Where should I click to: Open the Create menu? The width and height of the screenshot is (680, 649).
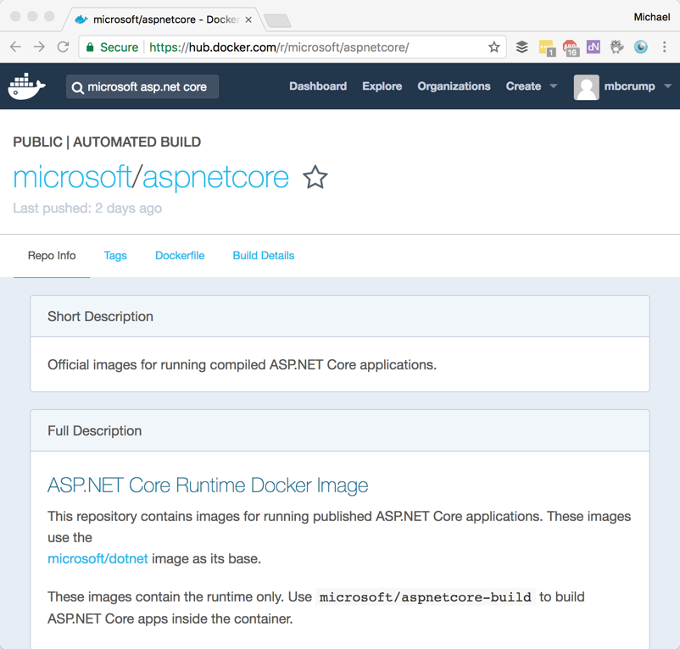pyautogui.click(x=523, y=86)
